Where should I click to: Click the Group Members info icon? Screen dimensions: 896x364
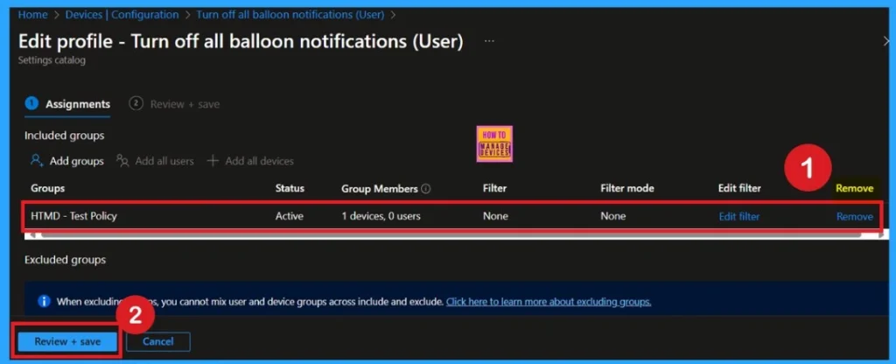click(x=426, y=189)
